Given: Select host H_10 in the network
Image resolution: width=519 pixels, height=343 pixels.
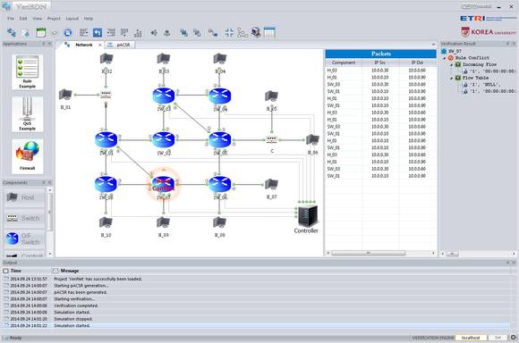Looking at the screenshot, I should click(106, 222).
